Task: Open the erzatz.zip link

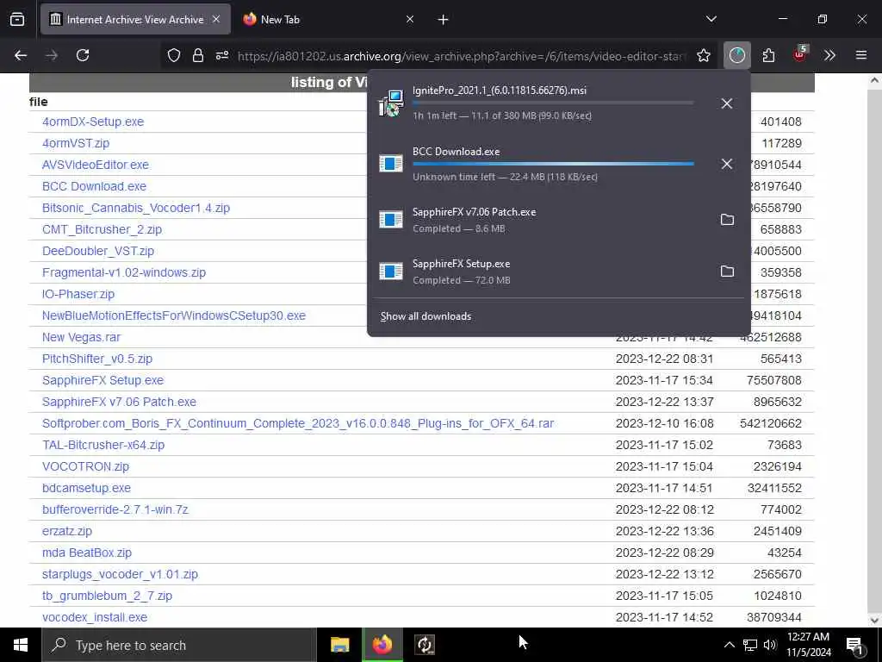Action: 67,531
